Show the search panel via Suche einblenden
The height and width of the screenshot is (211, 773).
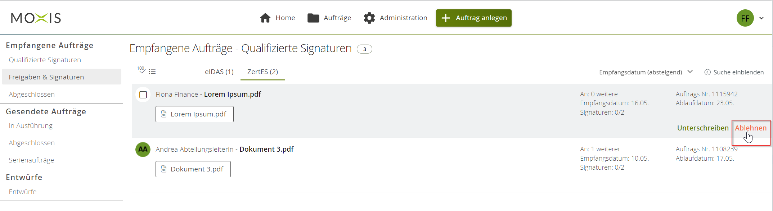[x=734, y=72]
